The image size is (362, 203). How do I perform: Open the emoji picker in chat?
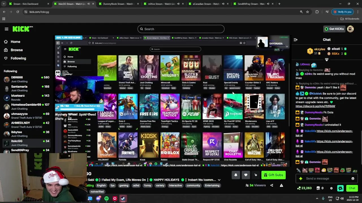coord(353,178)
